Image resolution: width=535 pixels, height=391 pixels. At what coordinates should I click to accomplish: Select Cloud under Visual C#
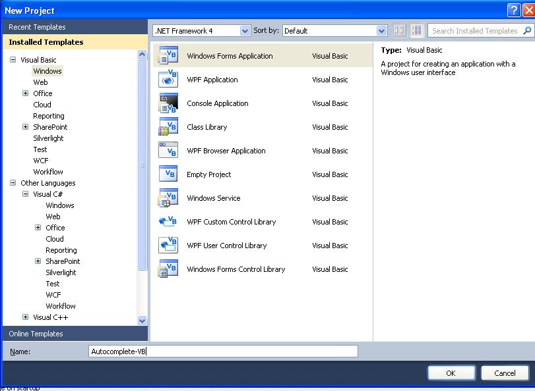click(x=55, y=239)
